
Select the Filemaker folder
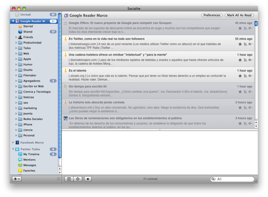pos(30,76)
